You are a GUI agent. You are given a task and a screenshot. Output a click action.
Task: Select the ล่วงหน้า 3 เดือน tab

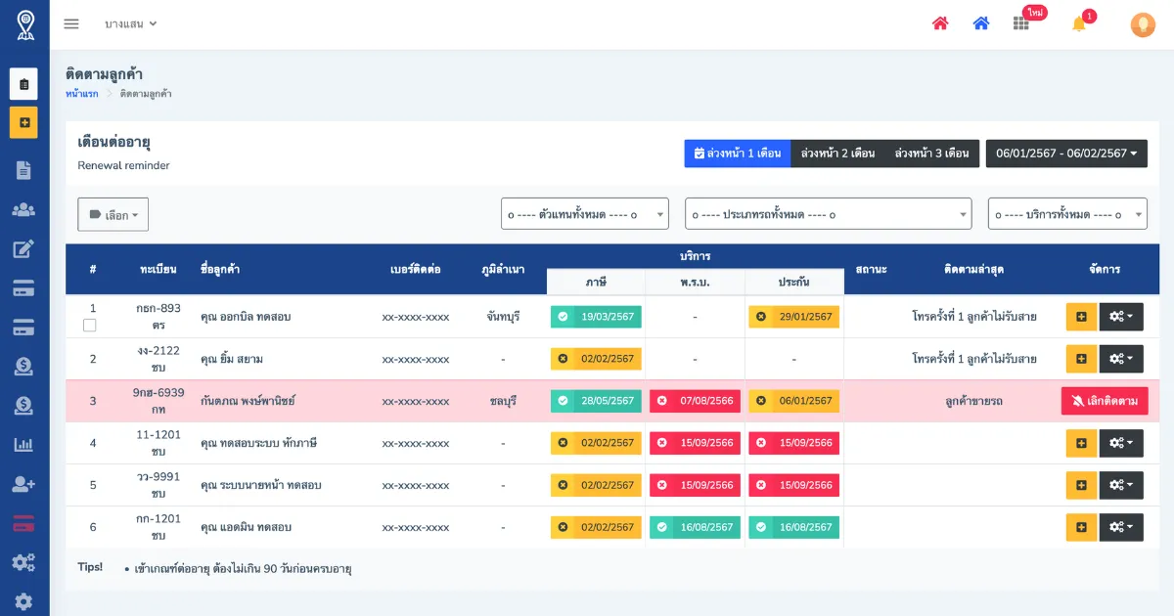click(931, 154)
